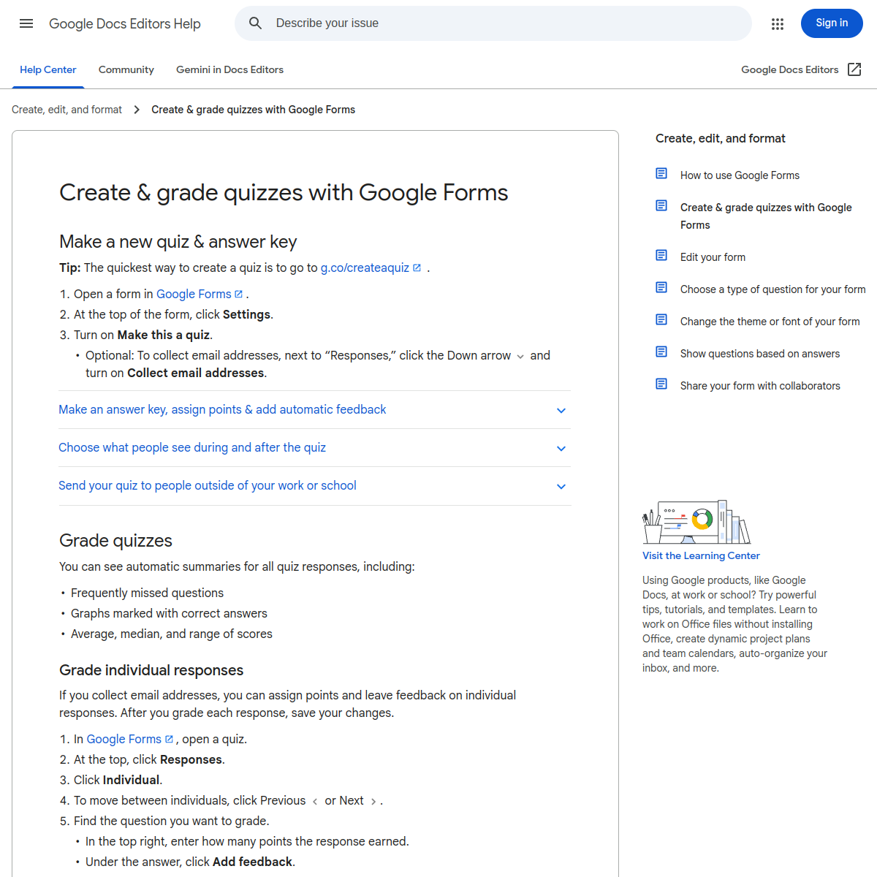Screen dimensions: 877x877
Task: Expand Make an answer key section
Action: [x=314, y=410]
